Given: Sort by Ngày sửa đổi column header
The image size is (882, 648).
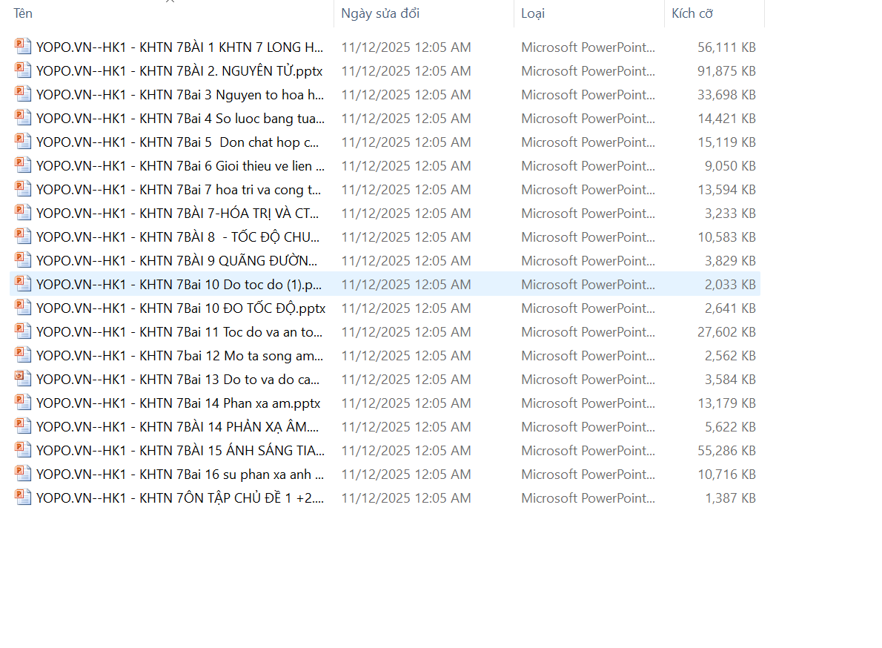Looking at the screenshot, I should (x=379, y=13).
